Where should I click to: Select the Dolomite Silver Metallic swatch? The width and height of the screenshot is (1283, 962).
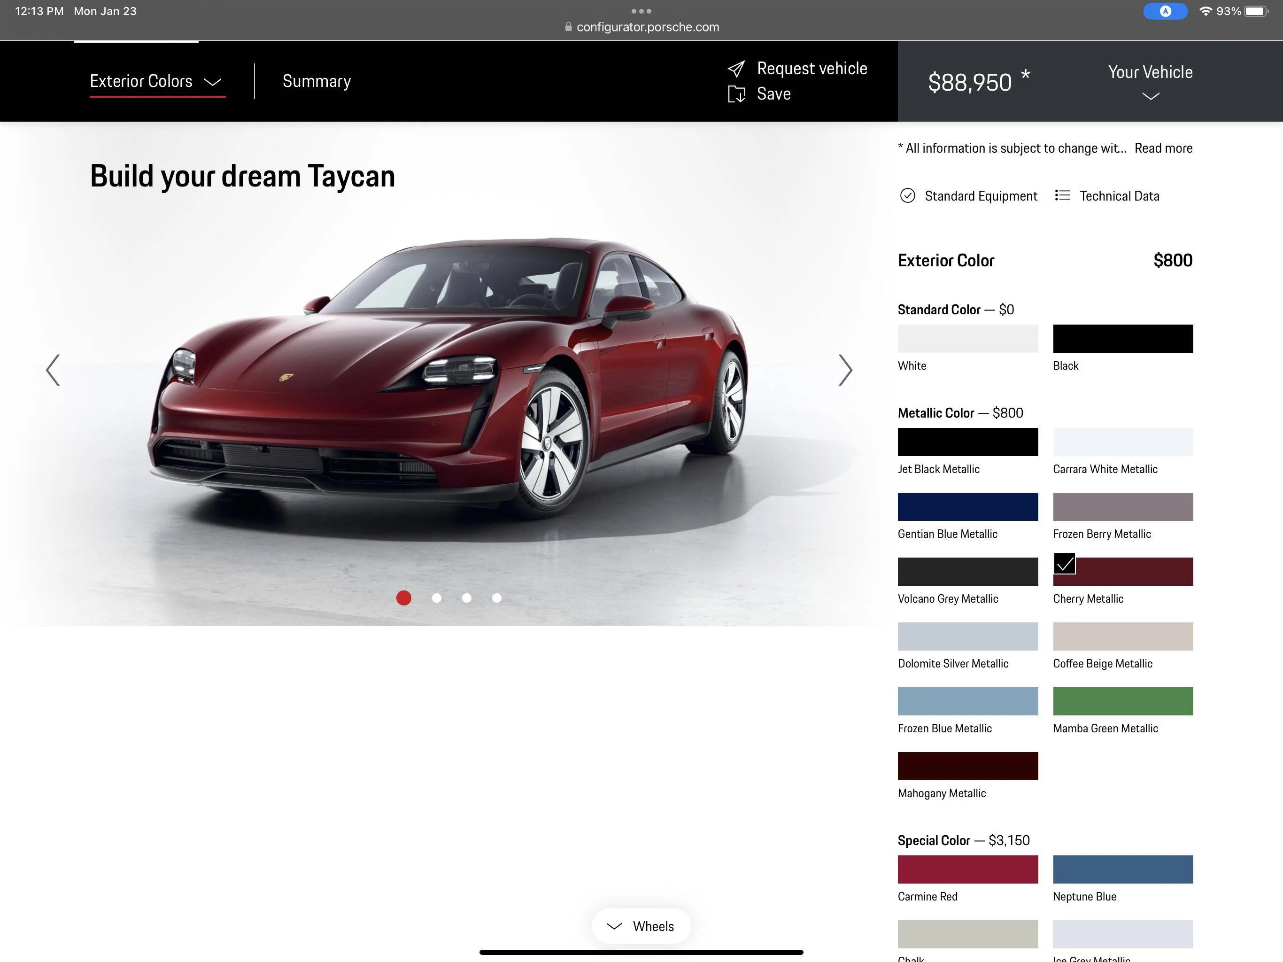tap(967, 636)
